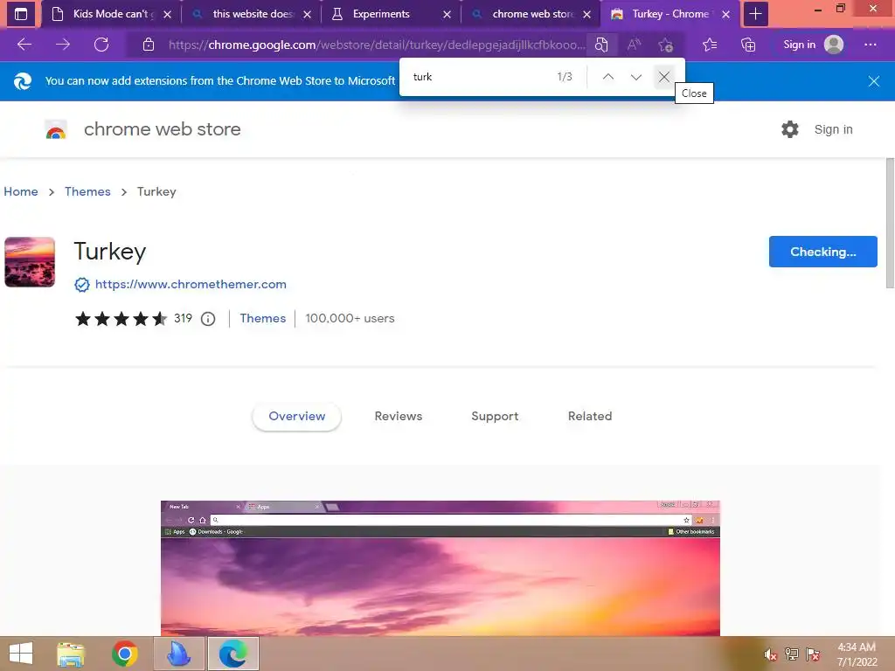This screenshot has width=895, height=671.
Task: Close the Kids Mode can't tab
Action: pos(167,14)
